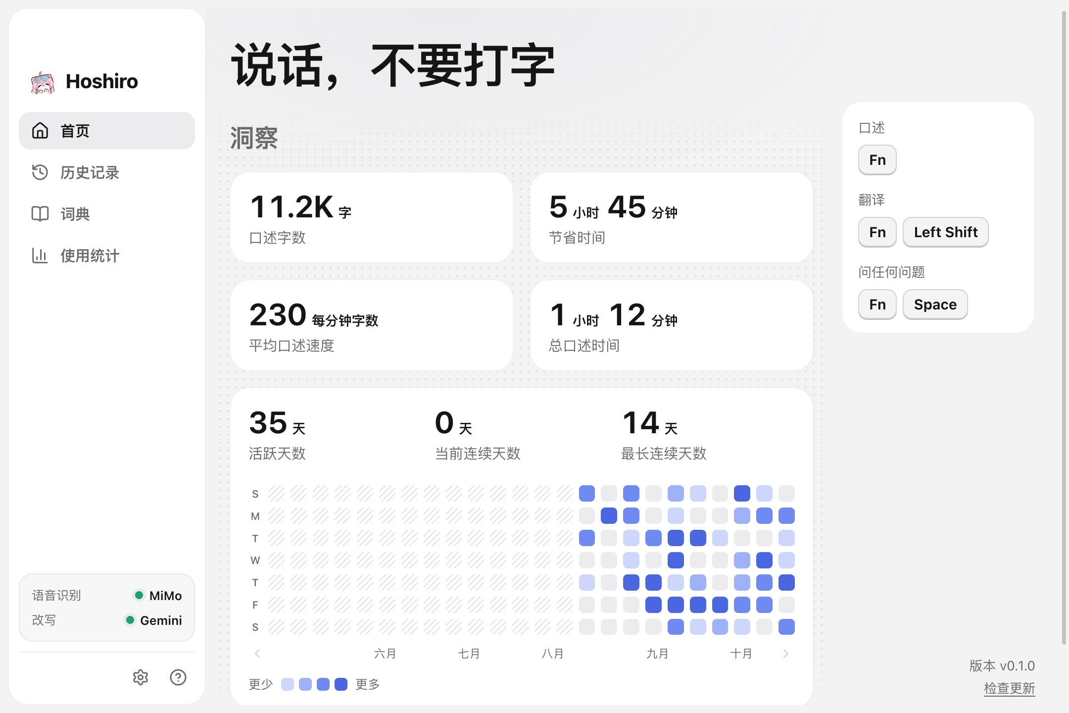
Task: Click the 九月 month label
Action: (657, 654)
